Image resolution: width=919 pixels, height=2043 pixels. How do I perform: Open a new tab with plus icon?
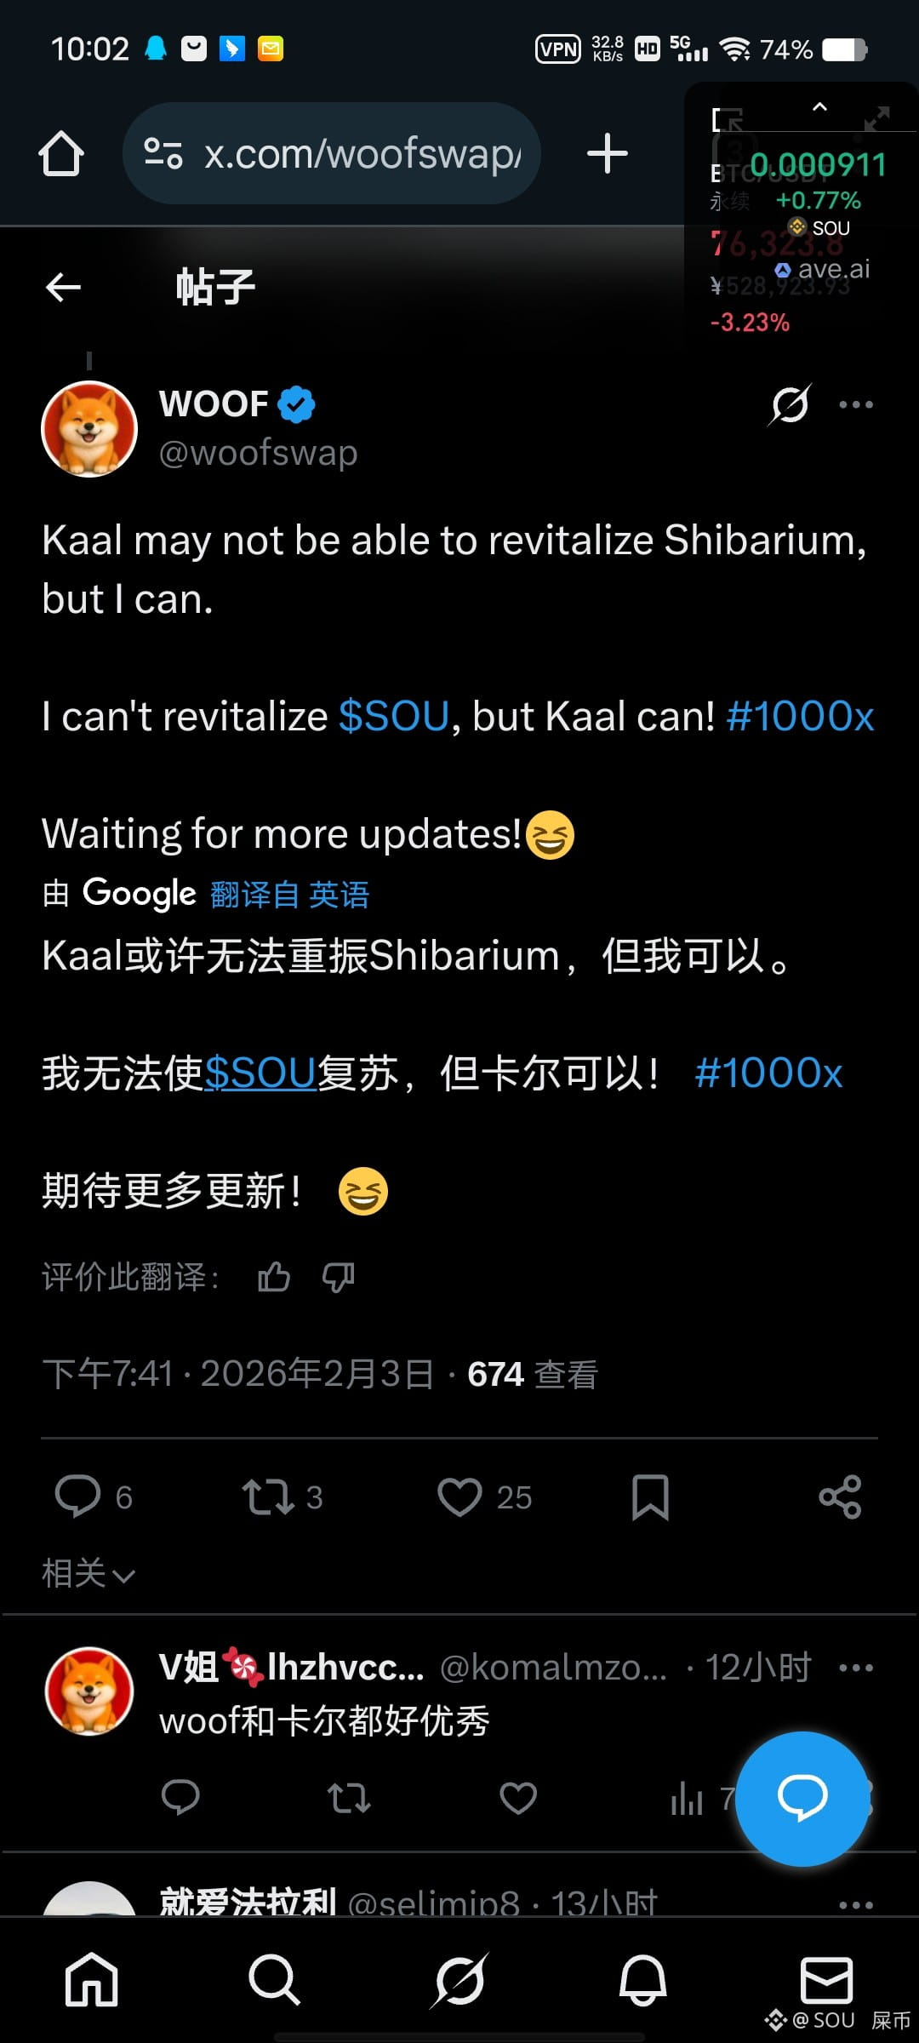[x=608, y=154]
